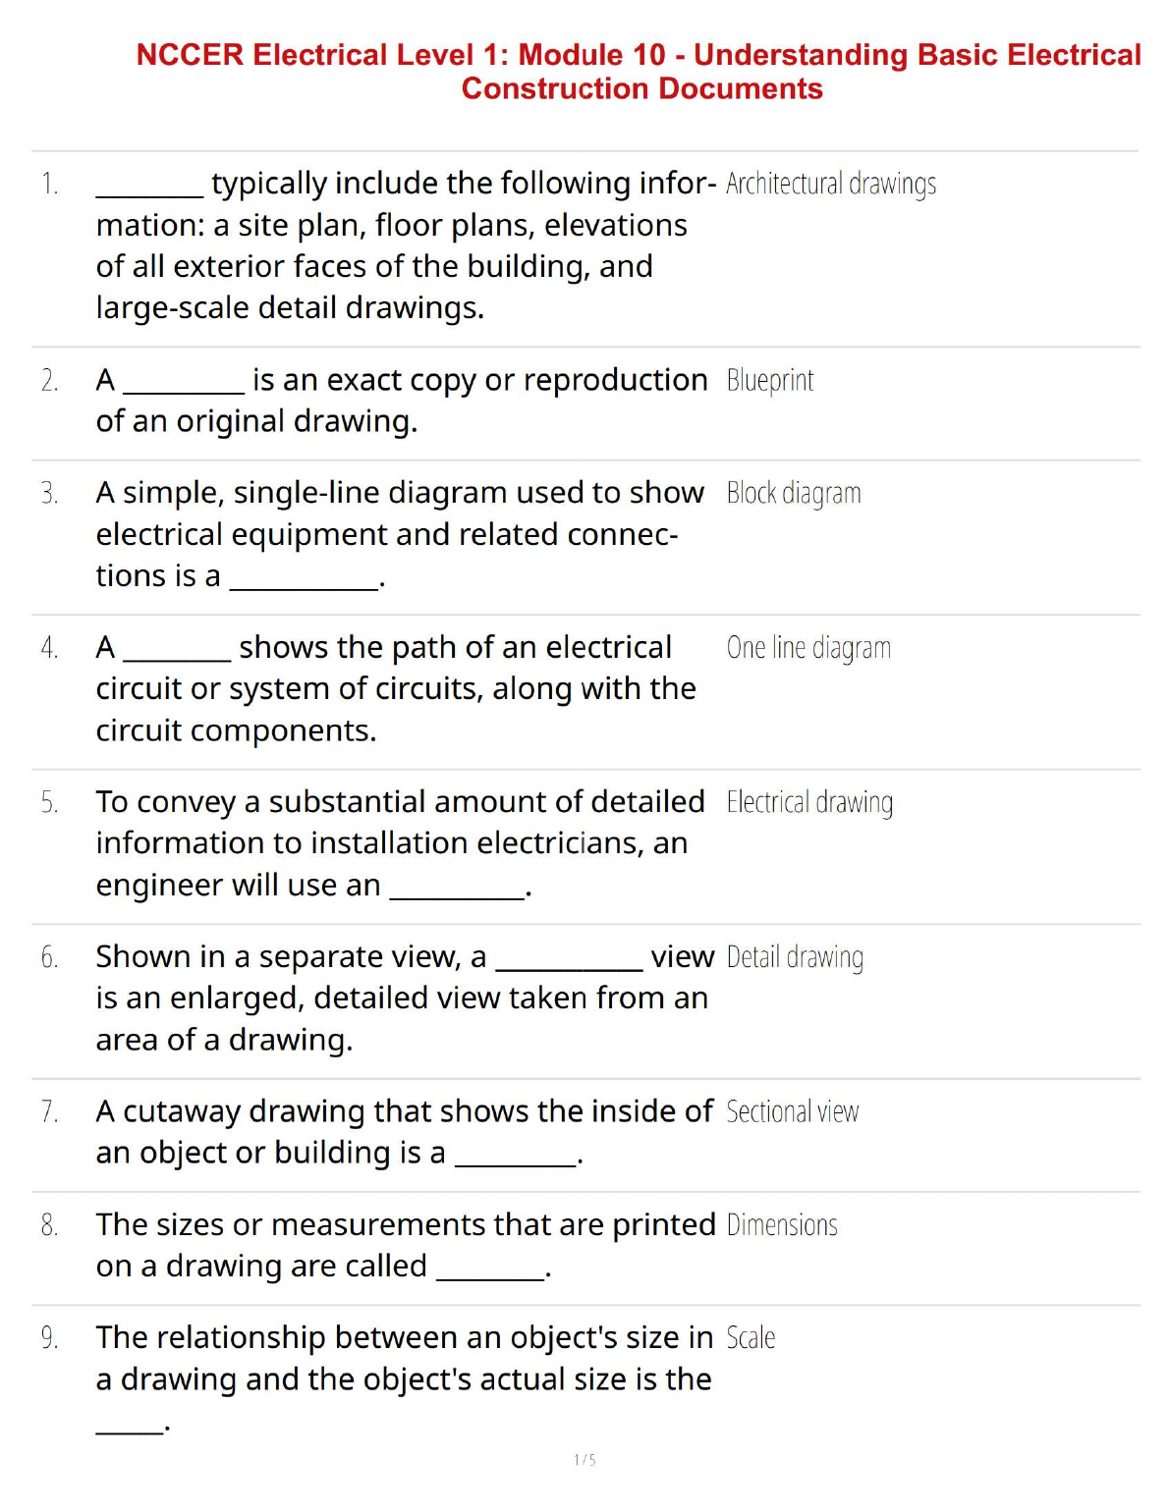Image resolution: width=1169 pixels, height=1512 pixels.
Task: Click the 'Electrical drawing' answer text
Action: tap(808, 802)
